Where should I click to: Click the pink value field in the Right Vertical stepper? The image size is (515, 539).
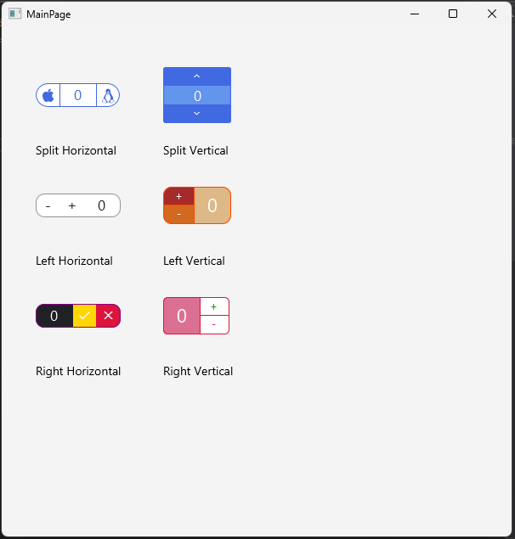tap(182, 316)
